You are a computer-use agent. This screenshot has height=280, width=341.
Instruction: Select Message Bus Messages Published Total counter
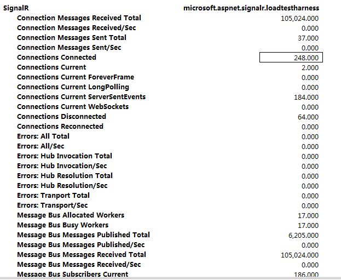tap(84, 235)
